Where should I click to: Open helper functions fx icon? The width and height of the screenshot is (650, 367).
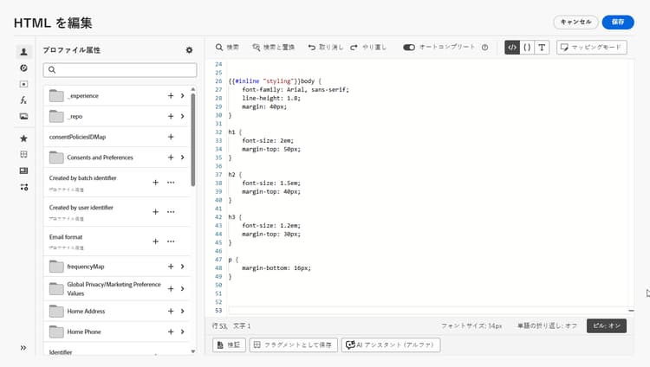coord(23,100)
